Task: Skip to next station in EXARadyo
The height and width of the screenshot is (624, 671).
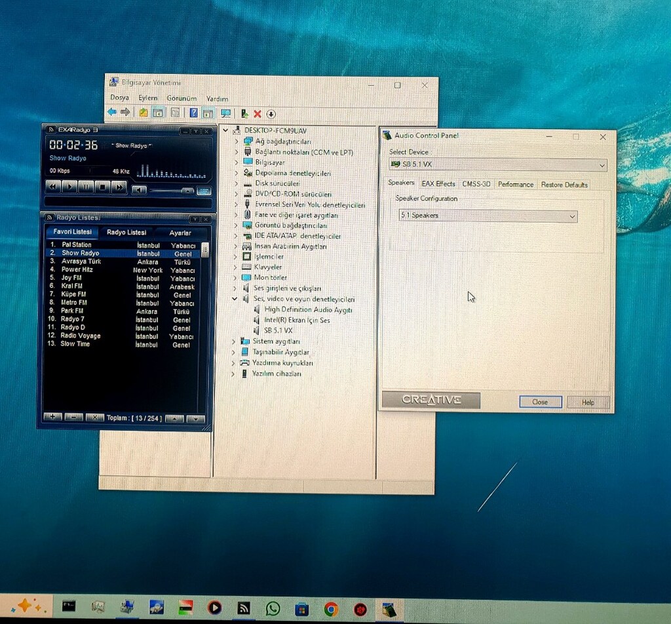Action: pos(119,187)
